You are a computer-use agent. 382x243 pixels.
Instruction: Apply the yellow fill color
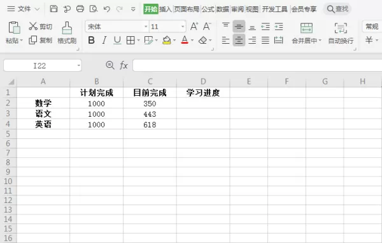click(167, 41)
